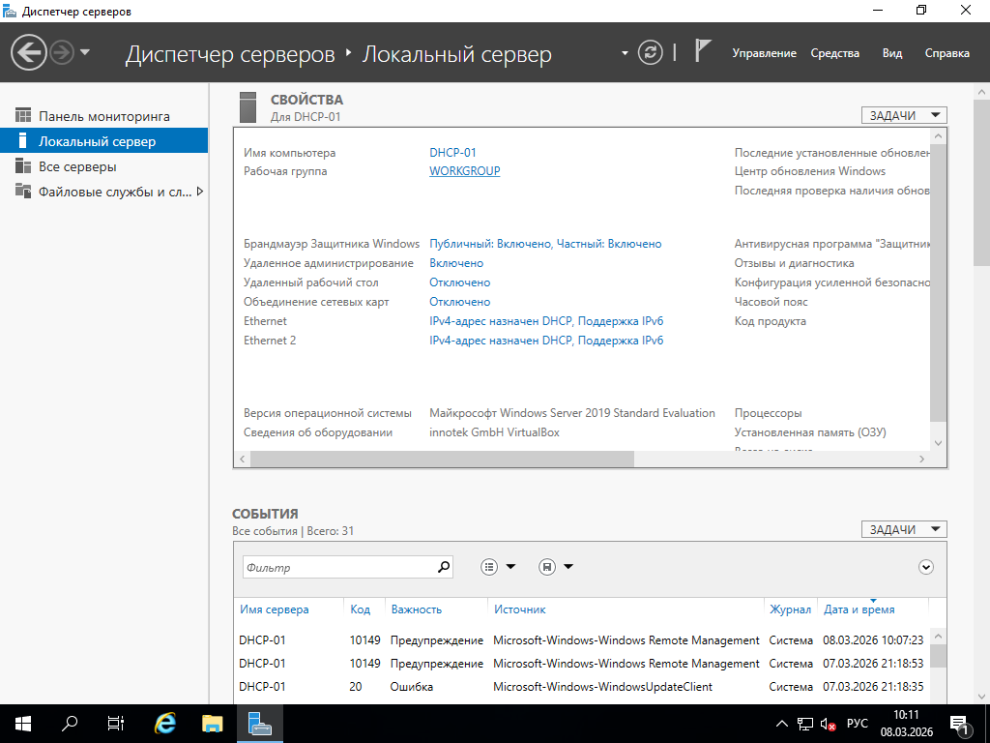The image size is (990, 743).
Task: Click the magnifier search icon in filter
Action: tap(444, 567)
